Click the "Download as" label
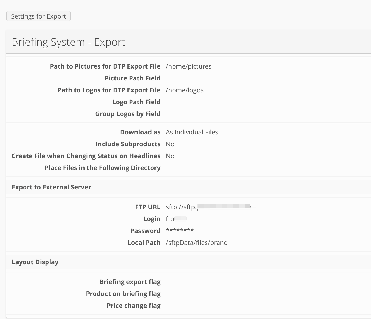Image resolution: width=371 pixels, height=319 pixels. click(140, 132)
